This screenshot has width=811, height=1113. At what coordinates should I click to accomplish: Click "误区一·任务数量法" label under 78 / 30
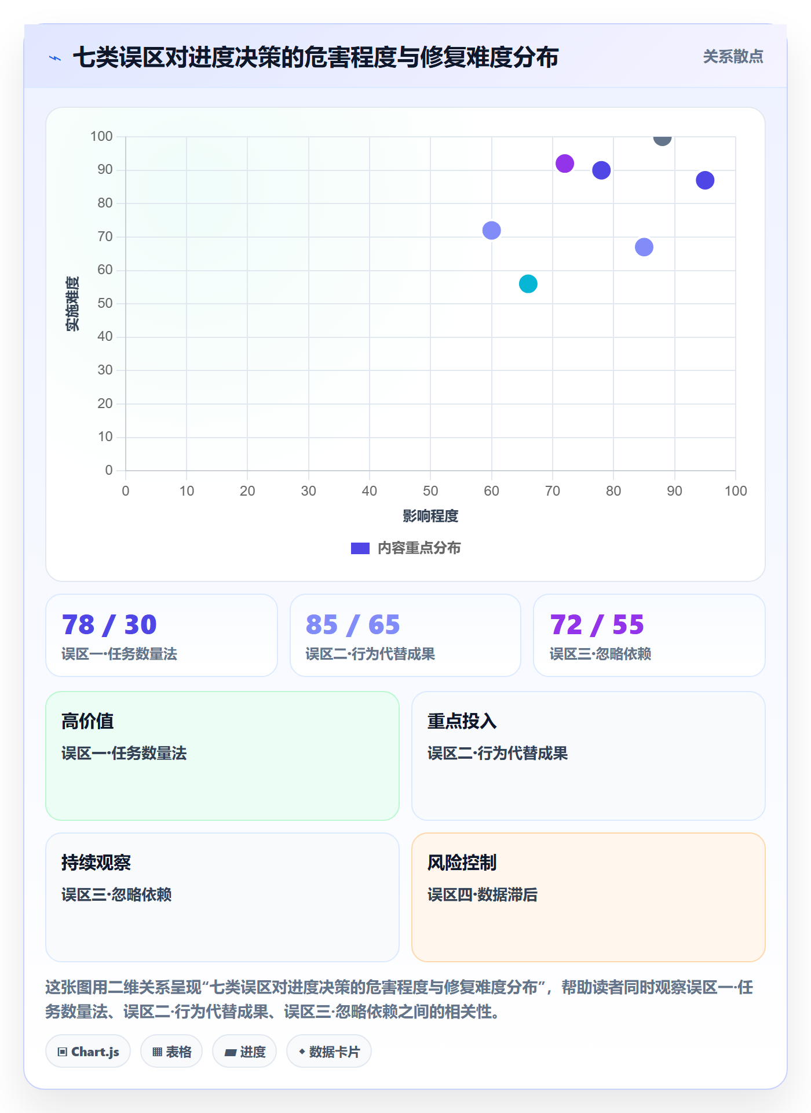click(x=119, y=654)
